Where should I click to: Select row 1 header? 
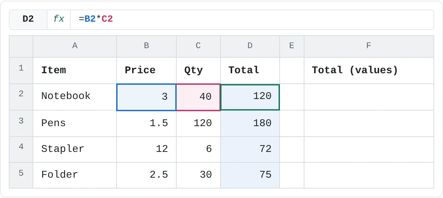[21, 71]
